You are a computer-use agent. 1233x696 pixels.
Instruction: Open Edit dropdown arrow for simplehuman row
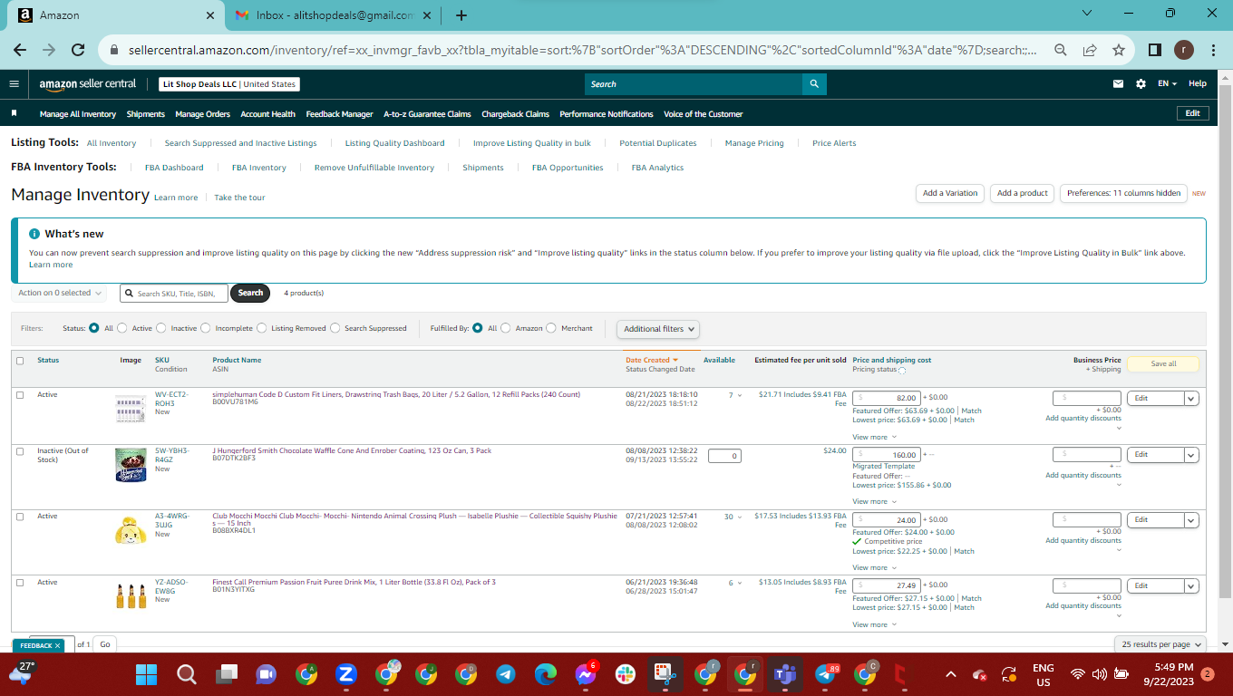coord(1191,398)
